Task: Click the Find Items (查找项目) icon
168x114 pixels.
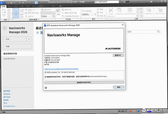Action: (42, 10)
